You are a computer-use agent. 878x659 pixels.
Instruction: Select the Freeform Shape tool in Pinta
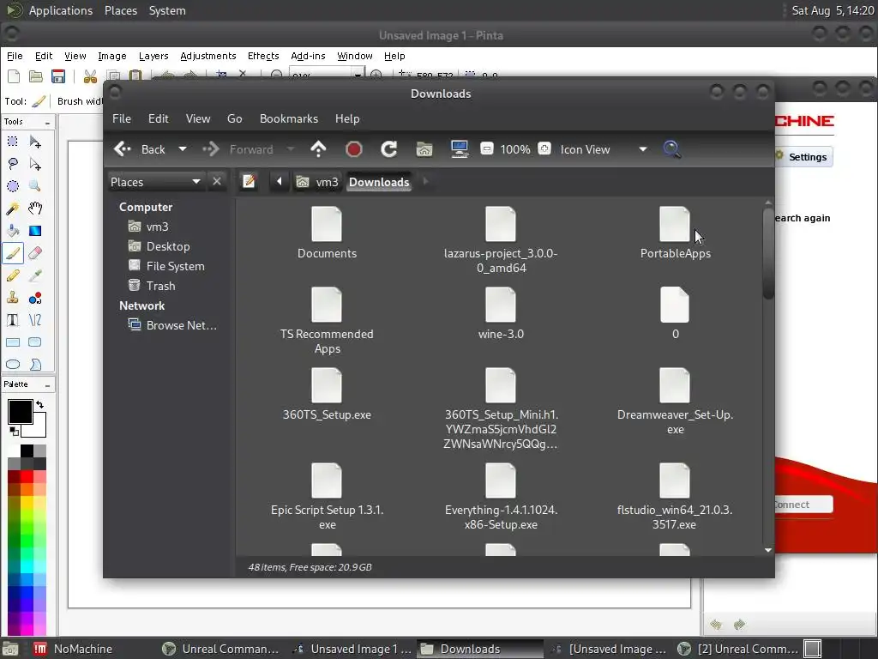click(x=34, y=364)
